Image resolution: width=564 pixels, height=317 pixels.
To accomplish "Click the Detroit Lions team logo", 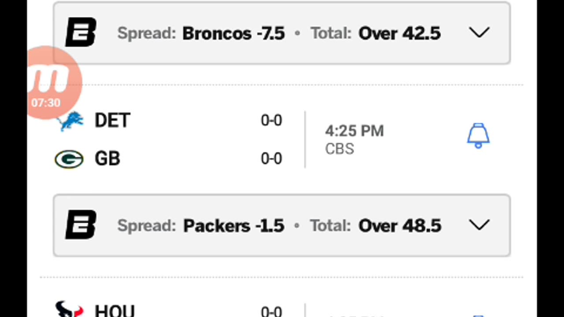I will coord(70,121).
